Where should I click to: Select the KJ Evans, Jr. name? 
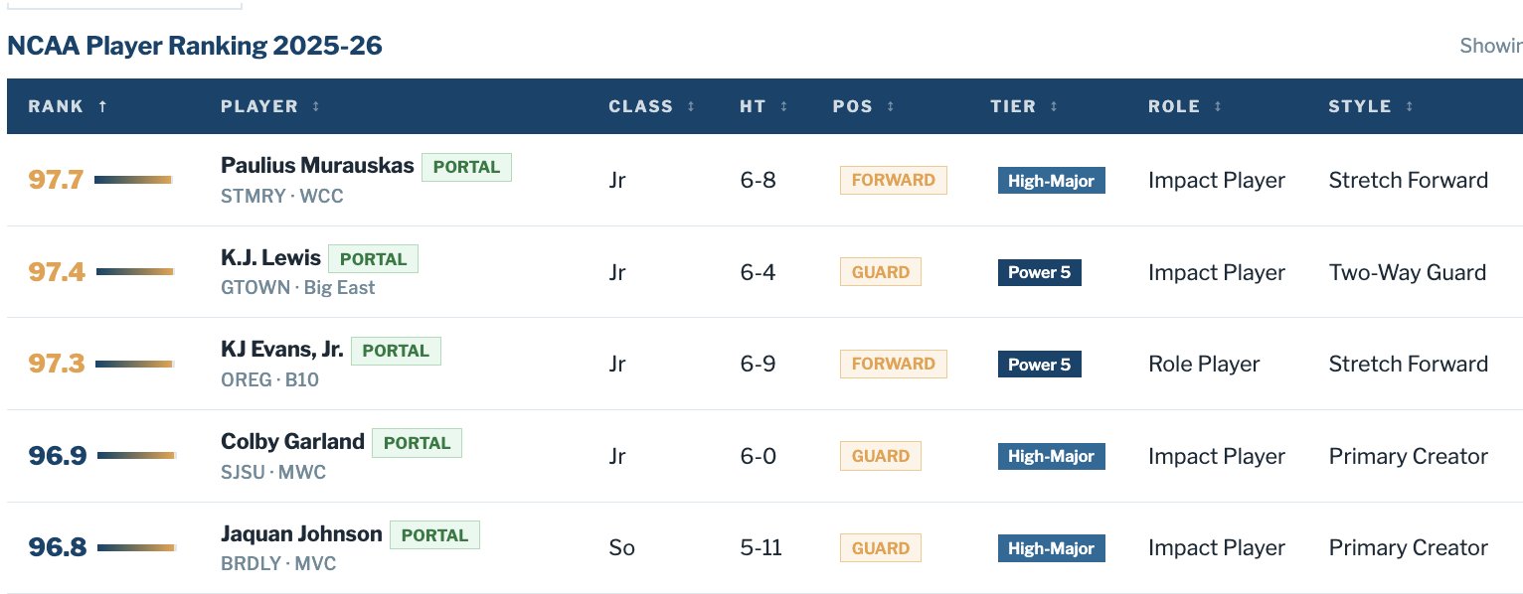[x=282, y=350]
